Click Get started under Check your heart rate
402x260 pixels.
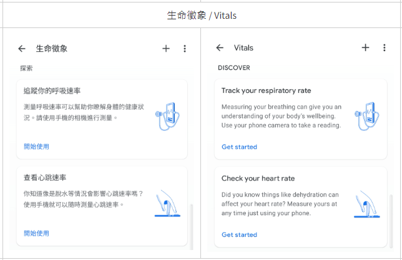pos(239,234)
